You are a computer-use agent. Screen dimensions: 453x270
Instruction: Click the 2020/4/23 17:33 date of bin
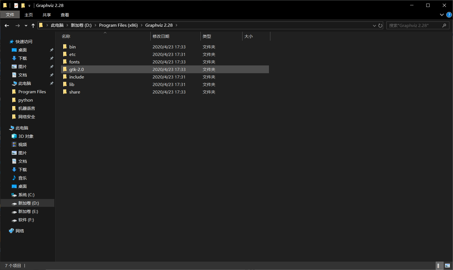169,47
